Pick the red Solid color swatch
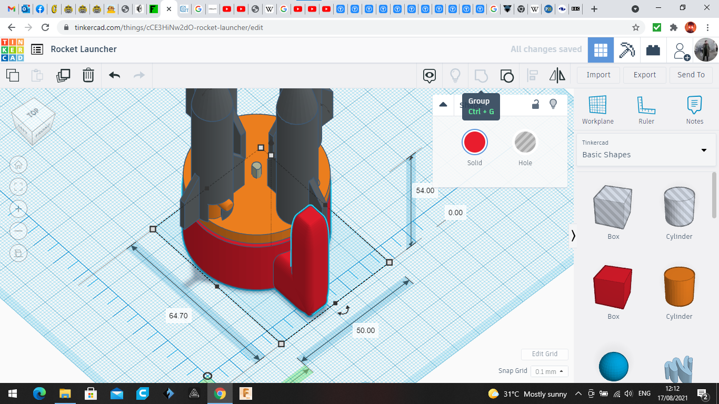The image size is (719, 404). point(475,143)
